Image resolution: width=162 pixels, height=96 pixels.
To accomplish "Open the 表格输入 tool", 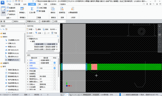I will [x=22, y=10].
